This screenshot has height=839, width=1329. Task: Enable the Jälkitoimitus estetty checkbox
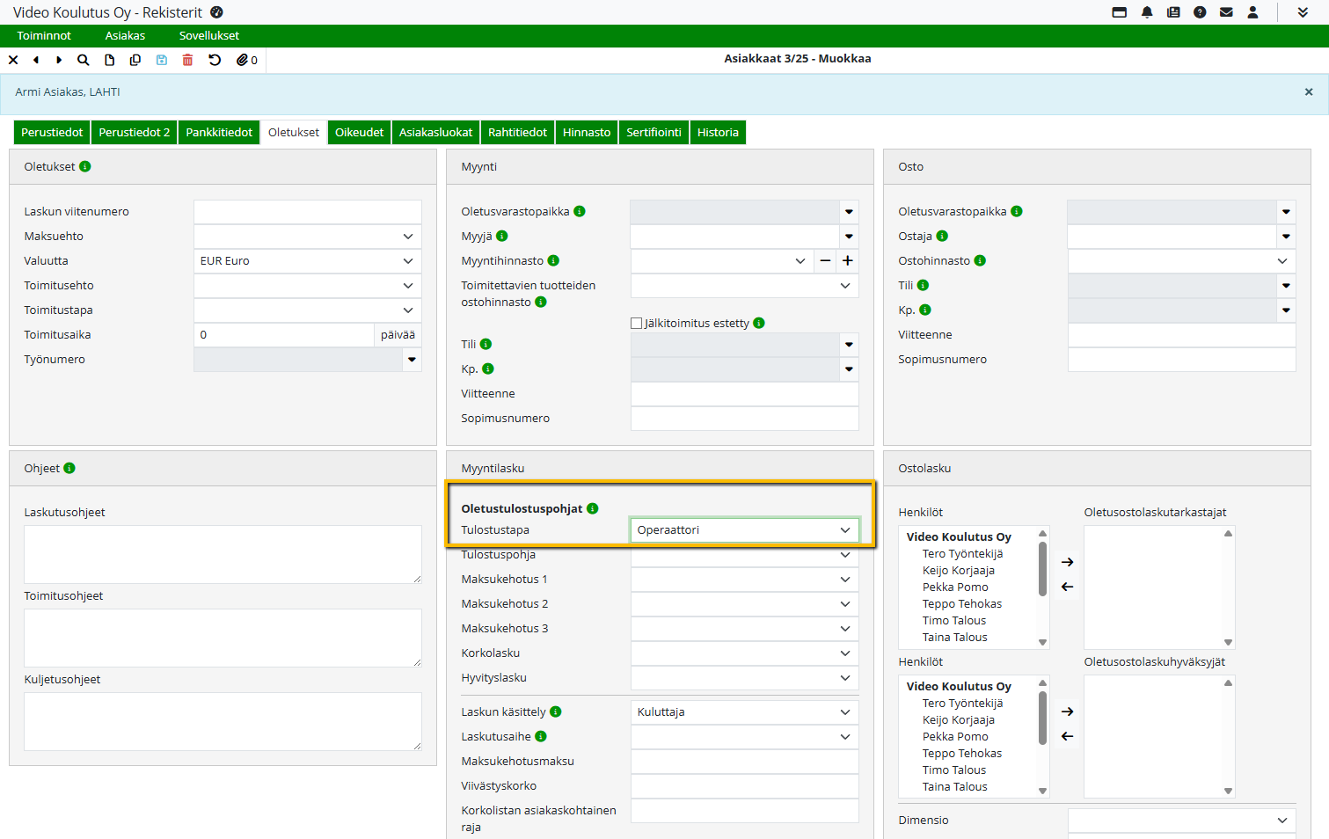[637, 323]
